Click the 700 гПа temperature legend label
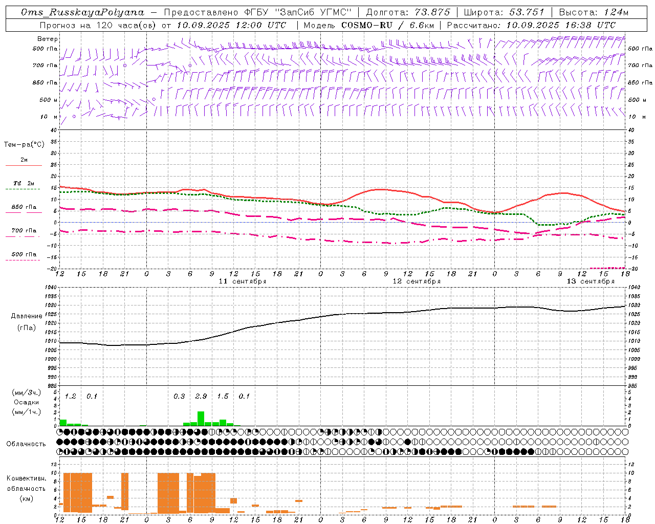Screen dimensions: 655x524 24,231
